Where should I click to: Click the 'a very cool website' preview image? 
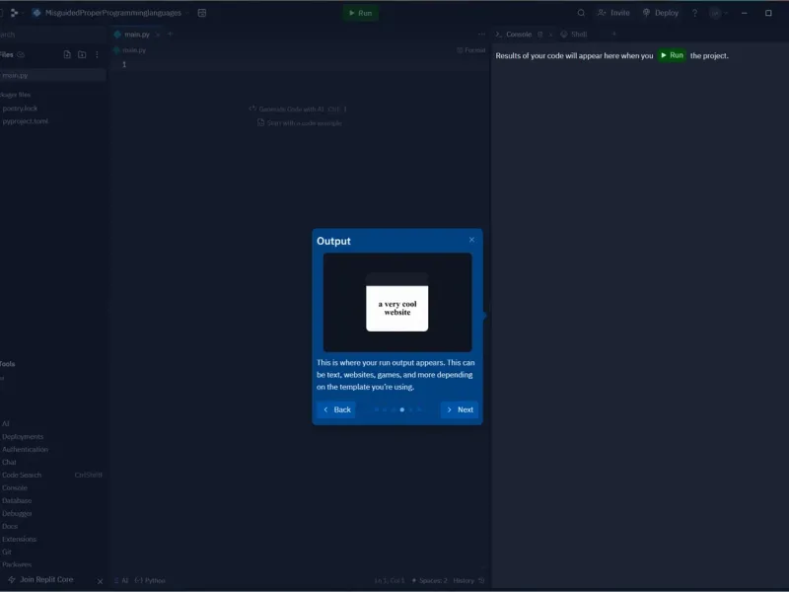click(397, 302)
